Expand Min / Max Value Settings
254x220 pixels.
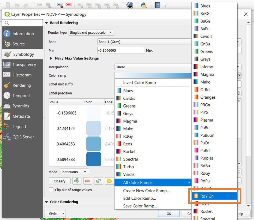click(x=51, y=58)
